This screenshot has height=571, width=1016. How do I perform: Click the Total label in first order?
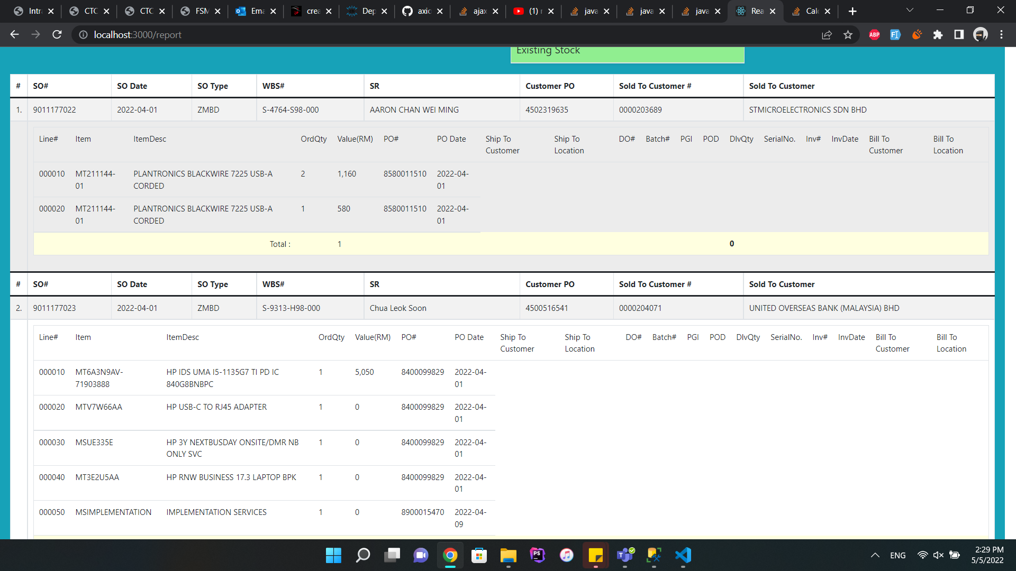pyautogui.click(x=280, y=244)
